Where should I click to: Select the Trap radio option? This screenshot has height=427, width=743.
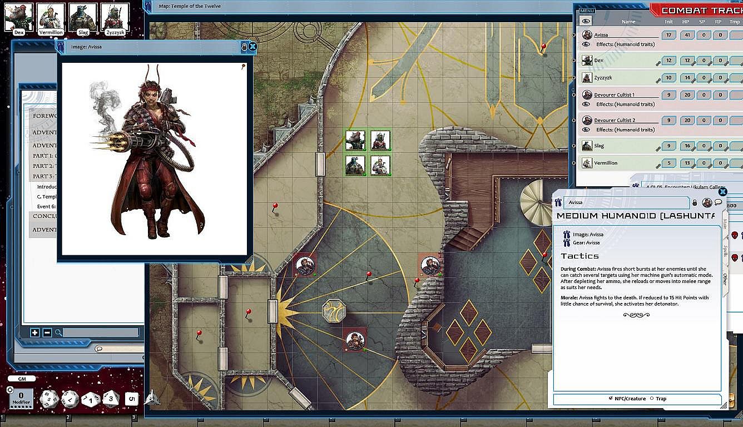coord(652,399)
